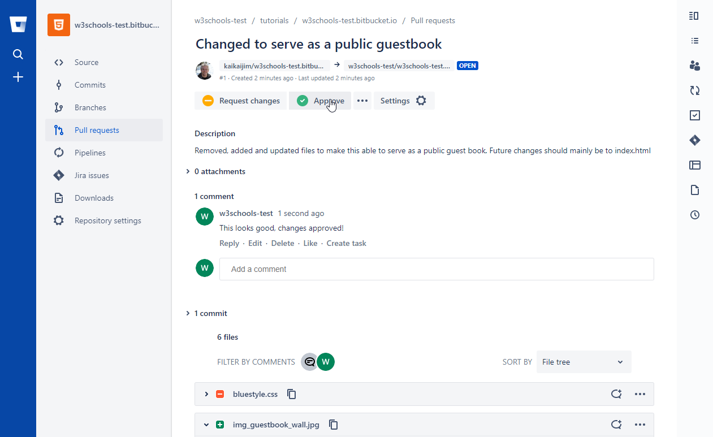Viewport: 713px width, 437px height.
Task: Approve the pull request
Action: (x=320, y=101)
